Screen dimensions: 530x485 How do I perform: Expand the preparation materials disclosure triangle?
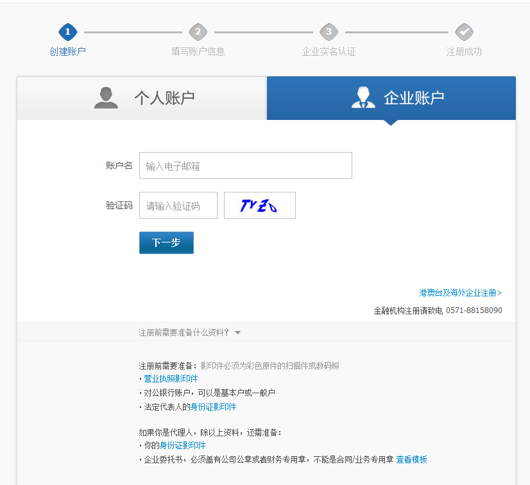point(237,332)
